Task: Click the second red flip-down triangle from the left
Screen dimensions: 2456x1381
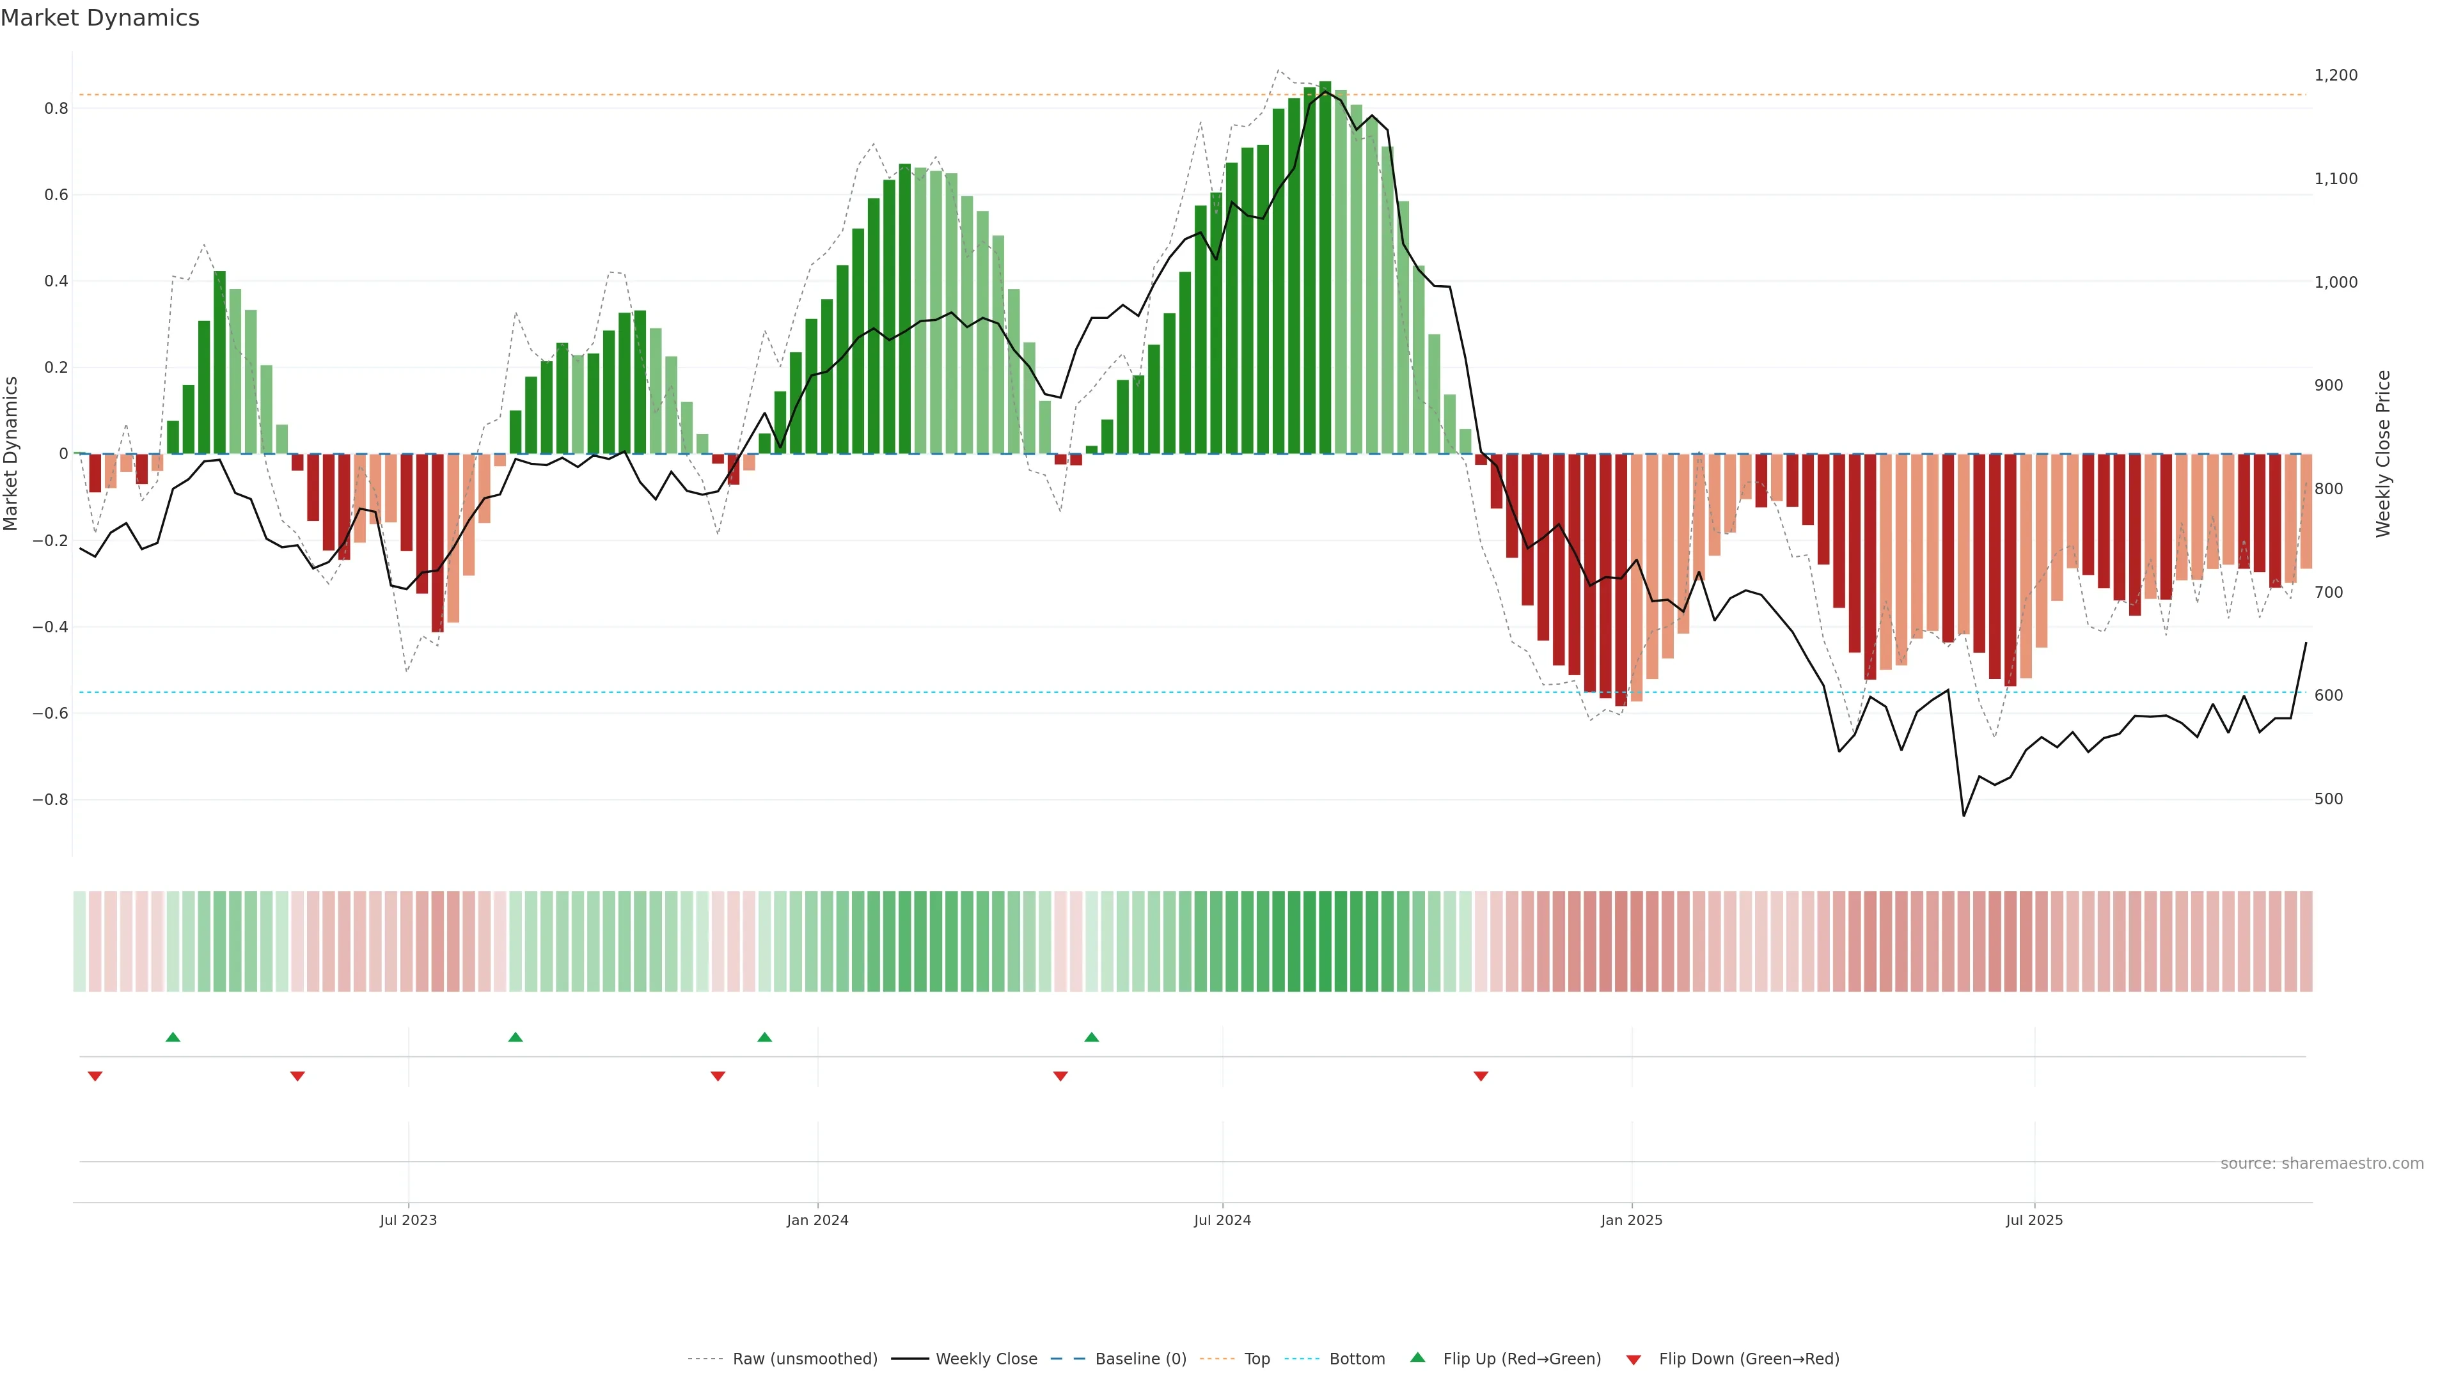Action: click(297, 1076)
